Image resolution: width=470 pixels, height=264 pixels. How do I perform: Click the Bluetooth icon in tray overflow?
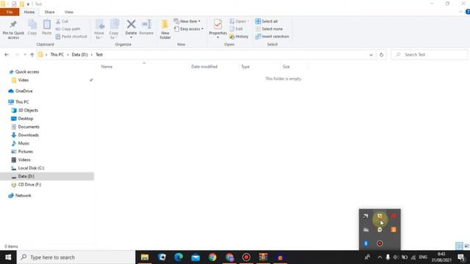[366, 243]
